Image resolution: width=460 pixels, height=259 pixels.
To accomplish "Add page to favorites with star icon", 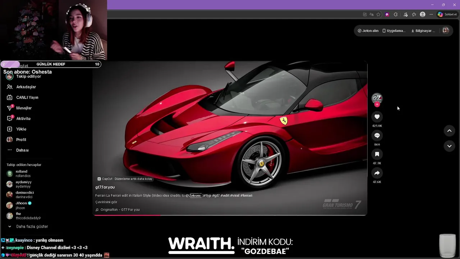I will click(378, 14).
